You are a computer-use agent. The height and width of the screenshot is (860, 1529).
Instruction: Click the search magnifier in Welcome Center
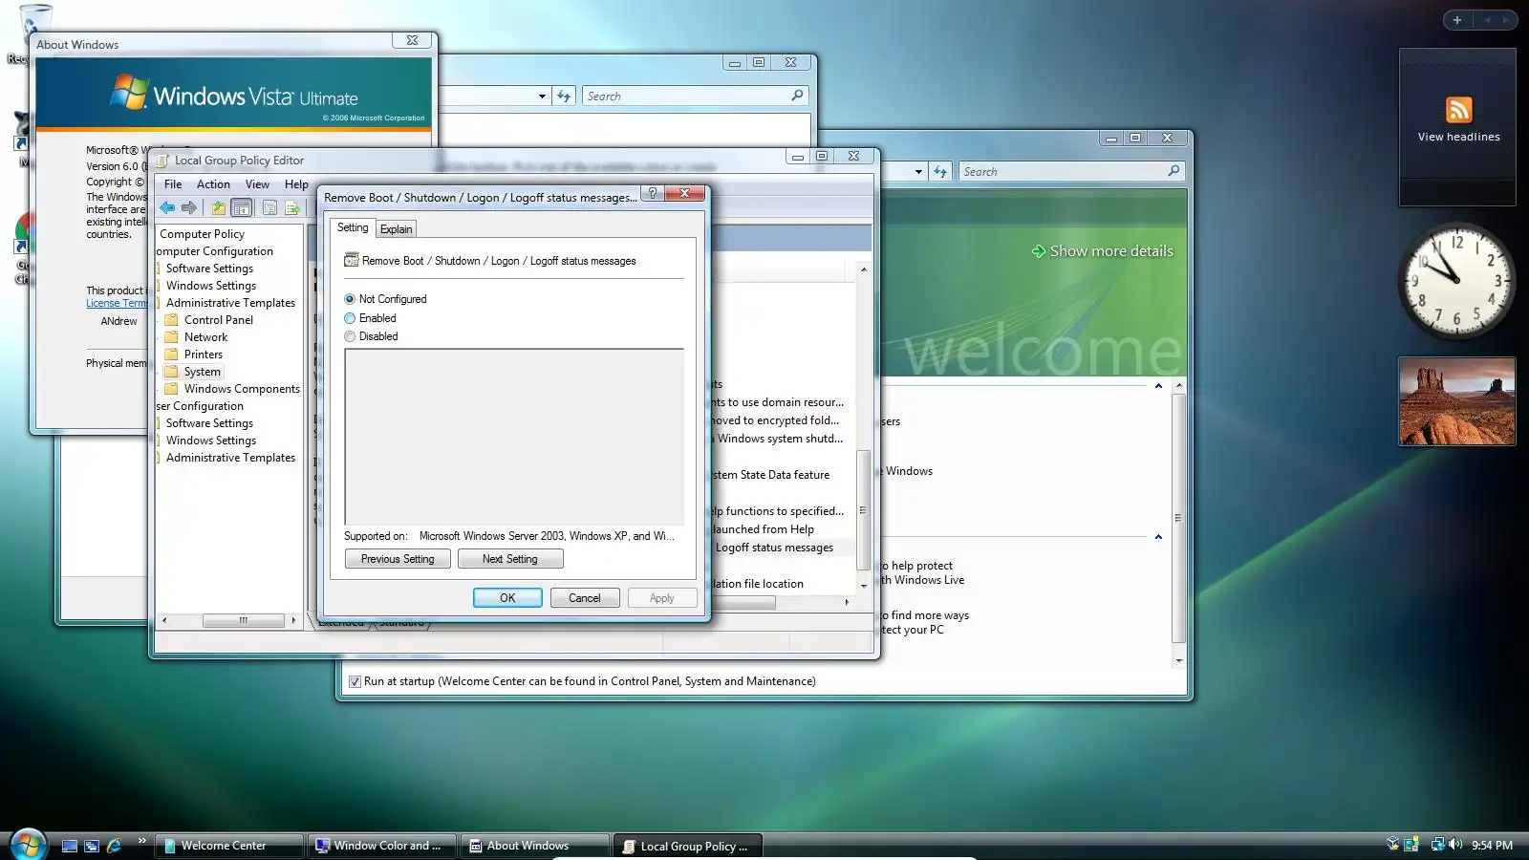click(1174, 171)
